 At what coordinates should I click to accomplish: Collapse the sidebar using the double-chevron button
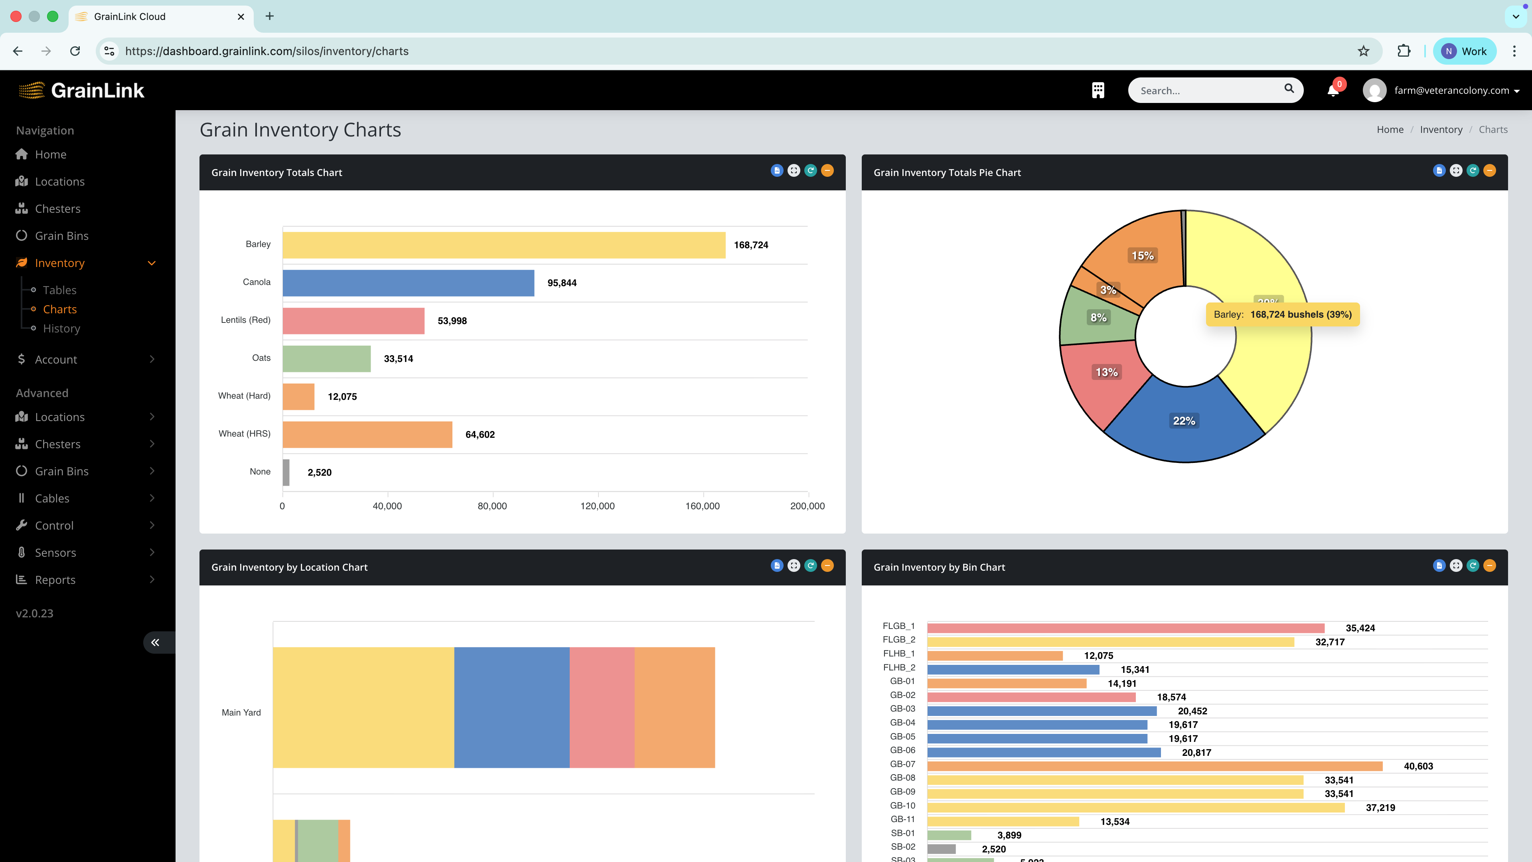155,642
